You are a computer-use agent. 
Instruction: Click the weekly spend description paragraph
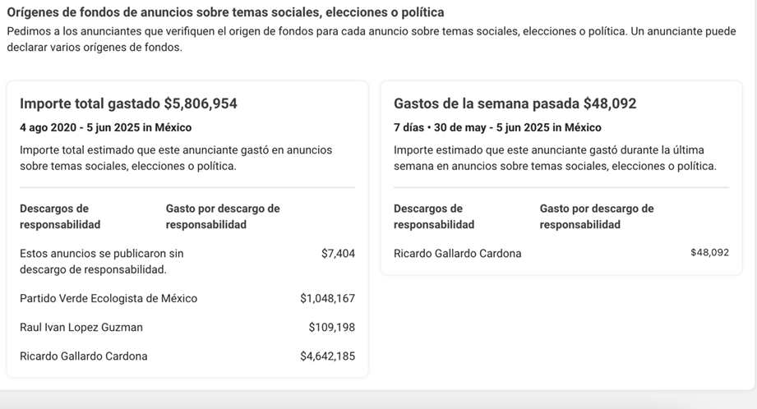555,159
